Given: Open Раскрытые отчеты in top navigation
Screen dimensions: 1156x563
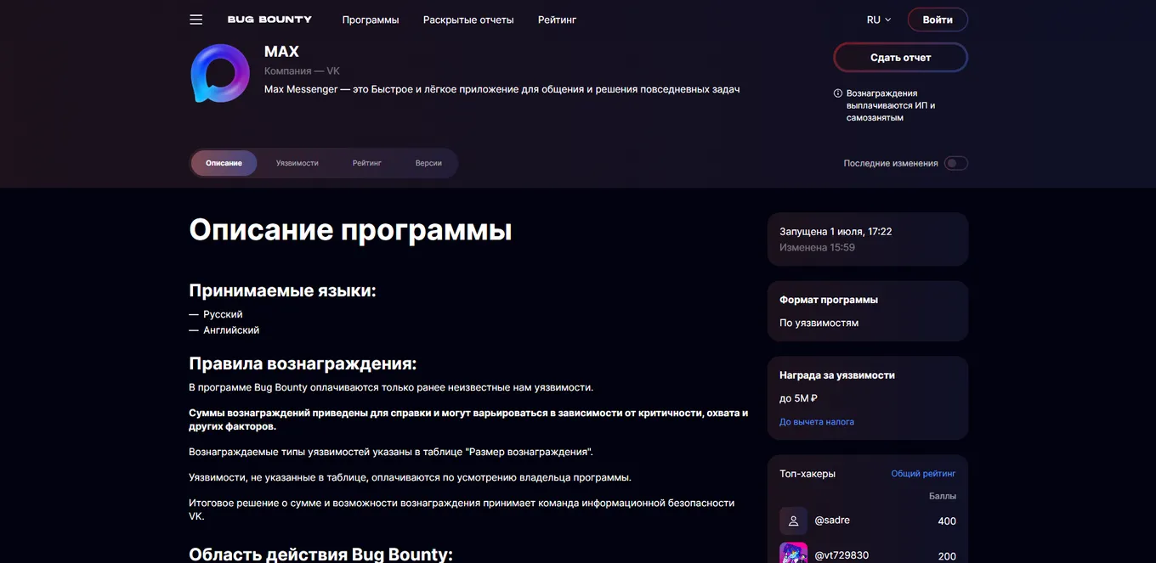Looking at the screenshot, I should pyautogui.click(x=468, y=20).
